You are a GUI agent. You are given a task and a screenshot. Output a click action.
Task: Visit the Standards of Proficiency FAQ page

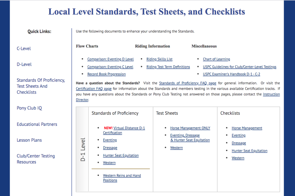188,83
